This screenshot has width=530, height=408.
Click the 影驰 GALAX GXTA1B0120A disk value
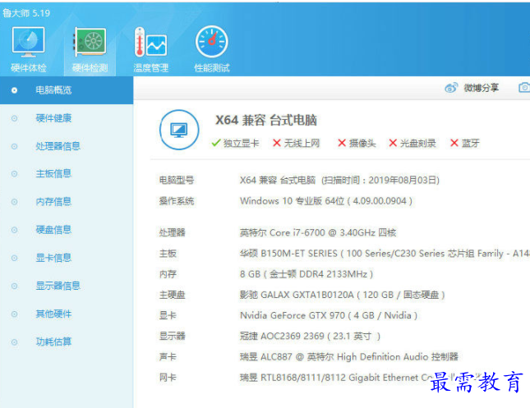click(343, 295)
